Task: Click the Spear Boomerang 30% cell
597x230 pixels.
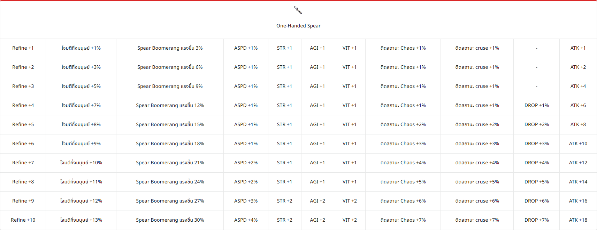Action: pyautogui.click(x=170, y=220)
